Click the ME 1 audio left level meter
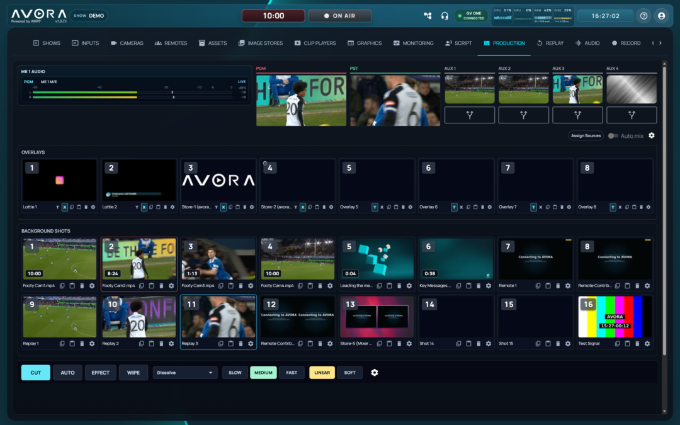680x425 pixels. pyautogui.click(x=132, y=92)
